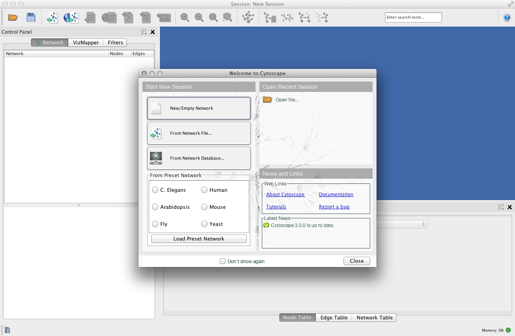Select the Yeast preset network option
This screenshot has height=336, width=515.
(204, 224)
